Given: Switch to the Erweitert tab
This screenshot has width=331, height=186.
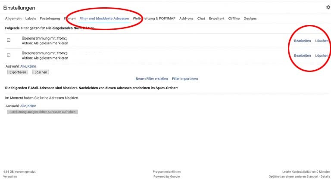Looking at the screenshot, I should 217,19.
